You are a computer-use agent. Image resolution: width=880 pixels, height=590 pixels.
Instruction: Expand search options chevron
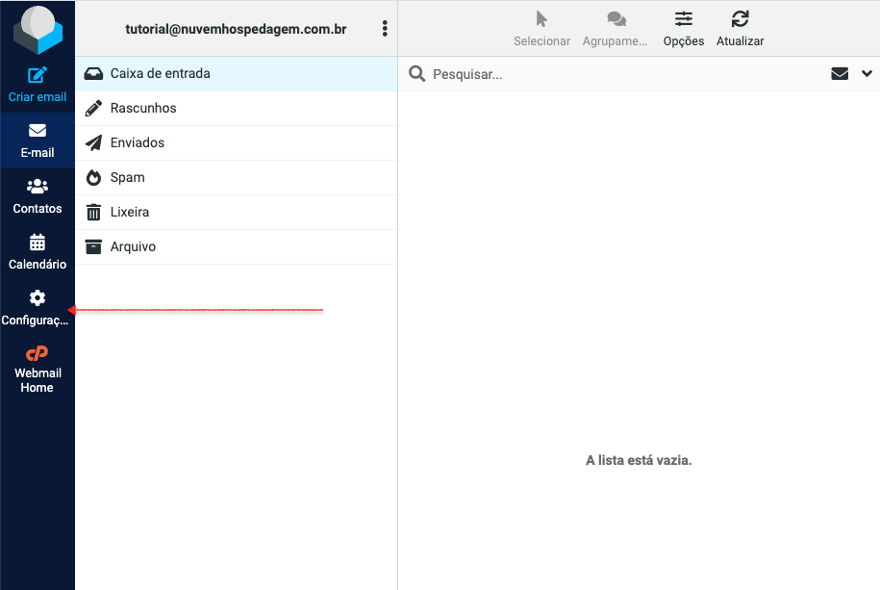867,74
